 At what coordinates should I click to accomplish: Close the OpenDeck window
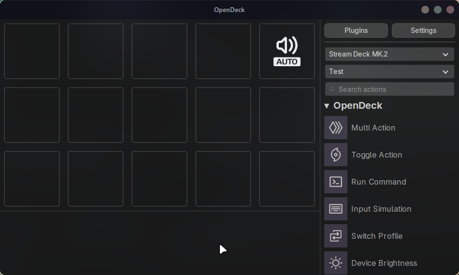(x=450, y=10)
